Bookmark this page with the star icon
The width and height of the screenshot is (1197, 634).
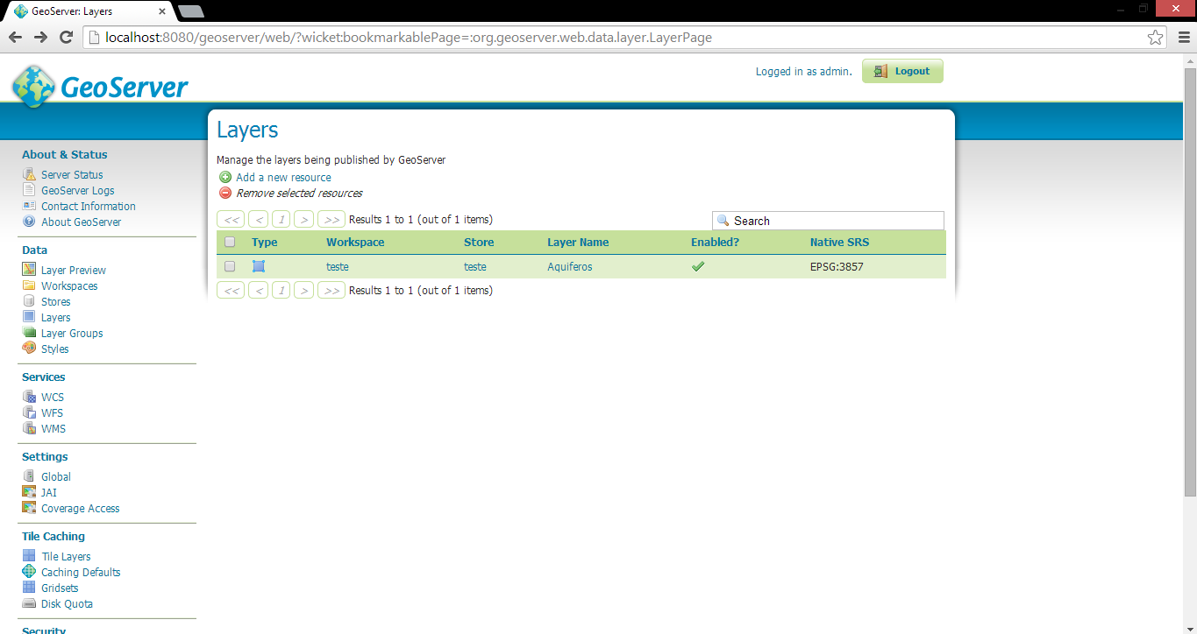tap(1156, 37)
